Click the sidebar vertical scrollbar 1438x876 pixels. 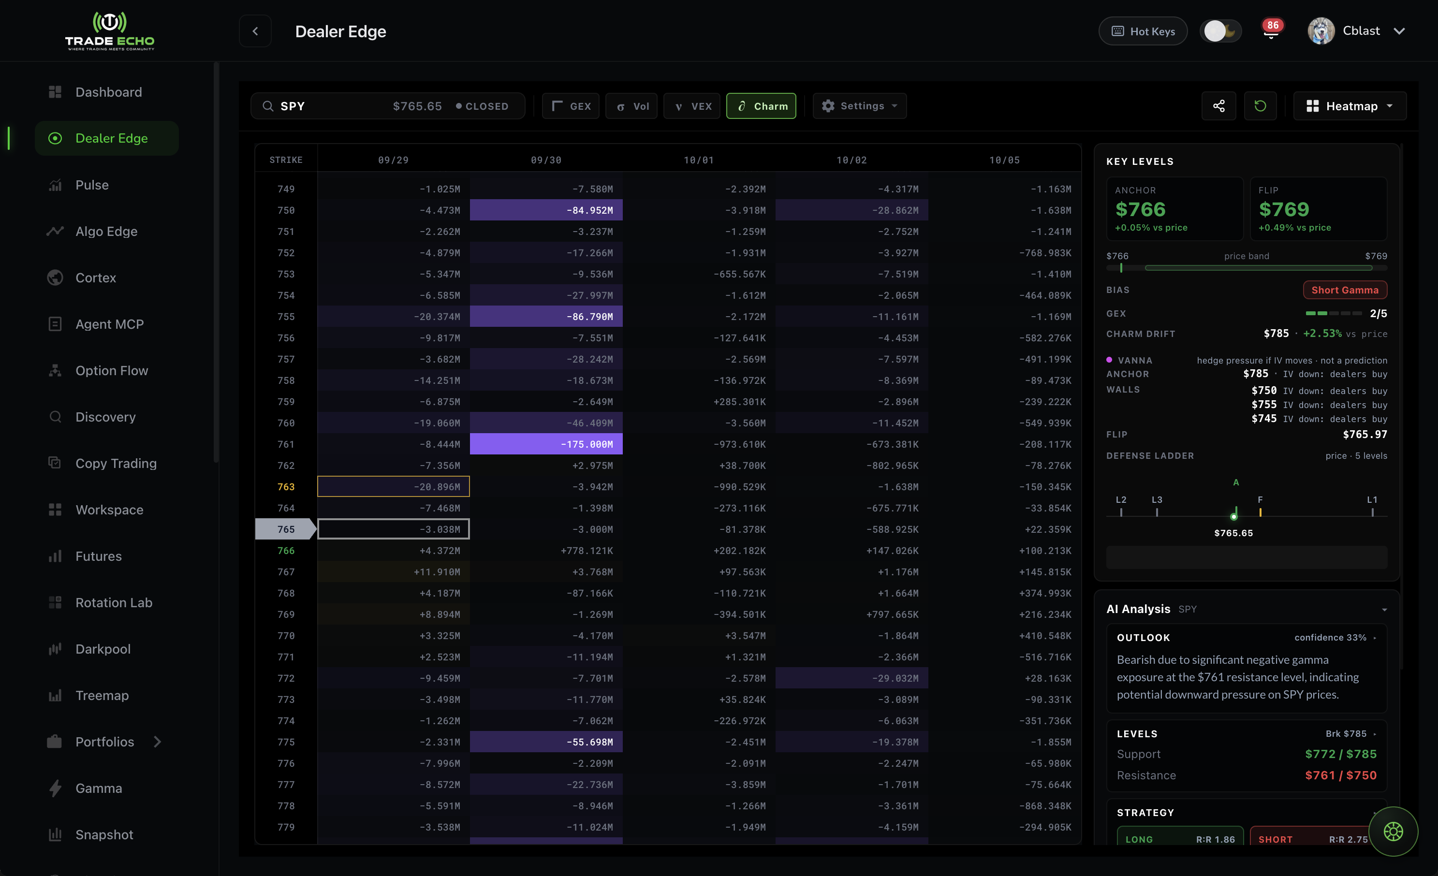(x=216, y=263)
